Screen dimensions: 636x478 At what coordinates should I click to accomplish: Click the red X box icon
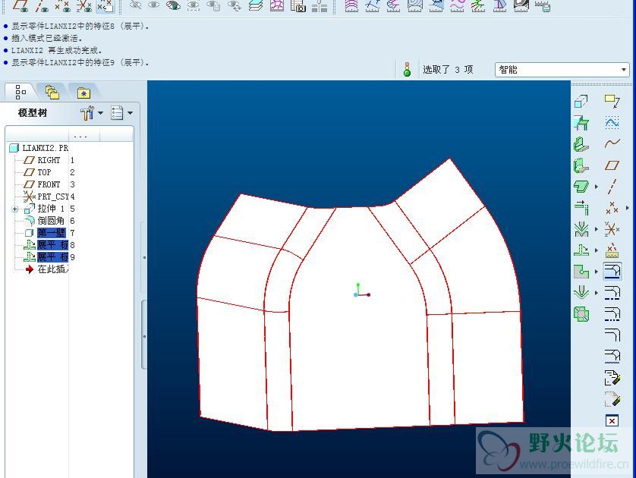pyautogui.click(x=612, y=421)
